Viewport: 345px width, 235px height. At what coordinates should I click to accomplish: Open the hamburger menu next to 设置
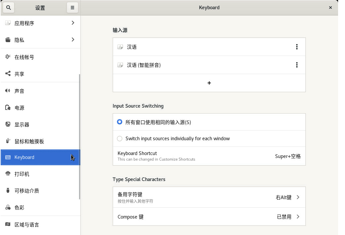pyautogui.click(x=72, y=8)
